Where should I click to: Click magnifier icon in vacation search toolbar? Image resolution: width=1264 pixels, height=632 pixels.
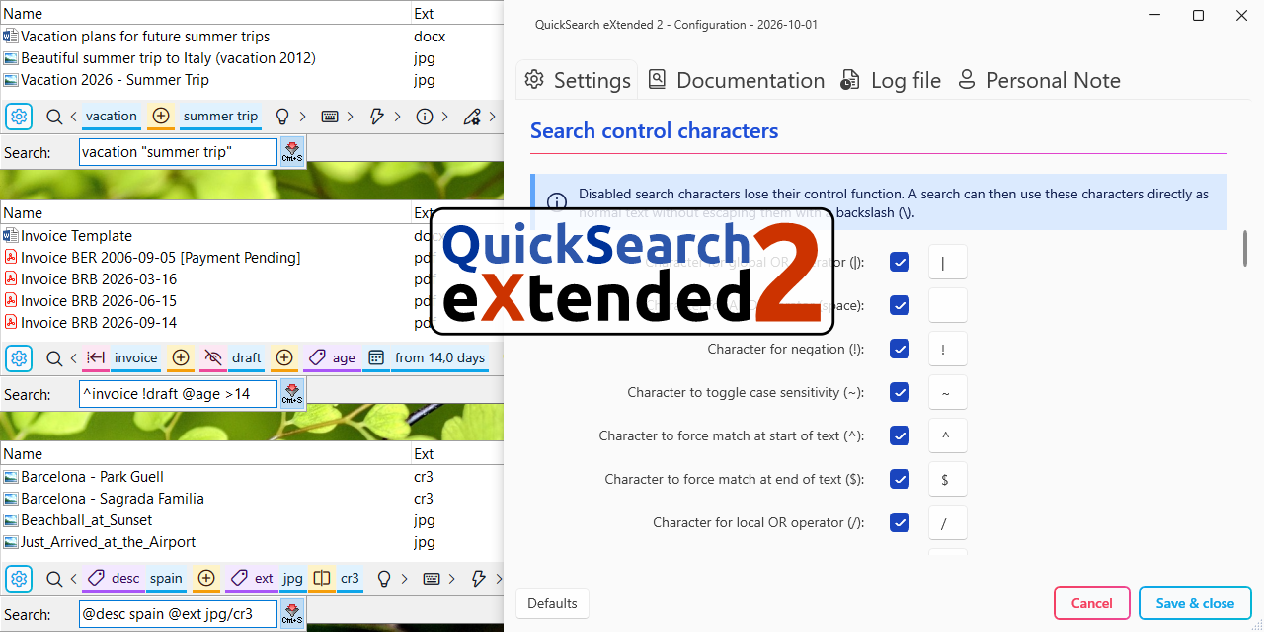pyautogui.click(x=54, y=117)
